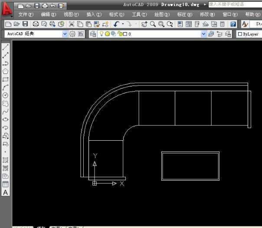Click the Zoom Window icon
The height and width of the screenshot is (228, 262).
(x=161, y=24)
